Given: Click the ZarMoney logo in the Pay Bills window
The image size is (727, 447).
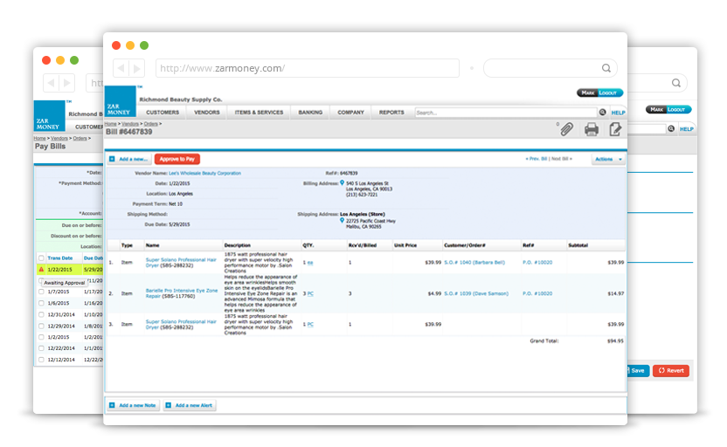Looking at the screenshot, I should [x=49, y=116].
